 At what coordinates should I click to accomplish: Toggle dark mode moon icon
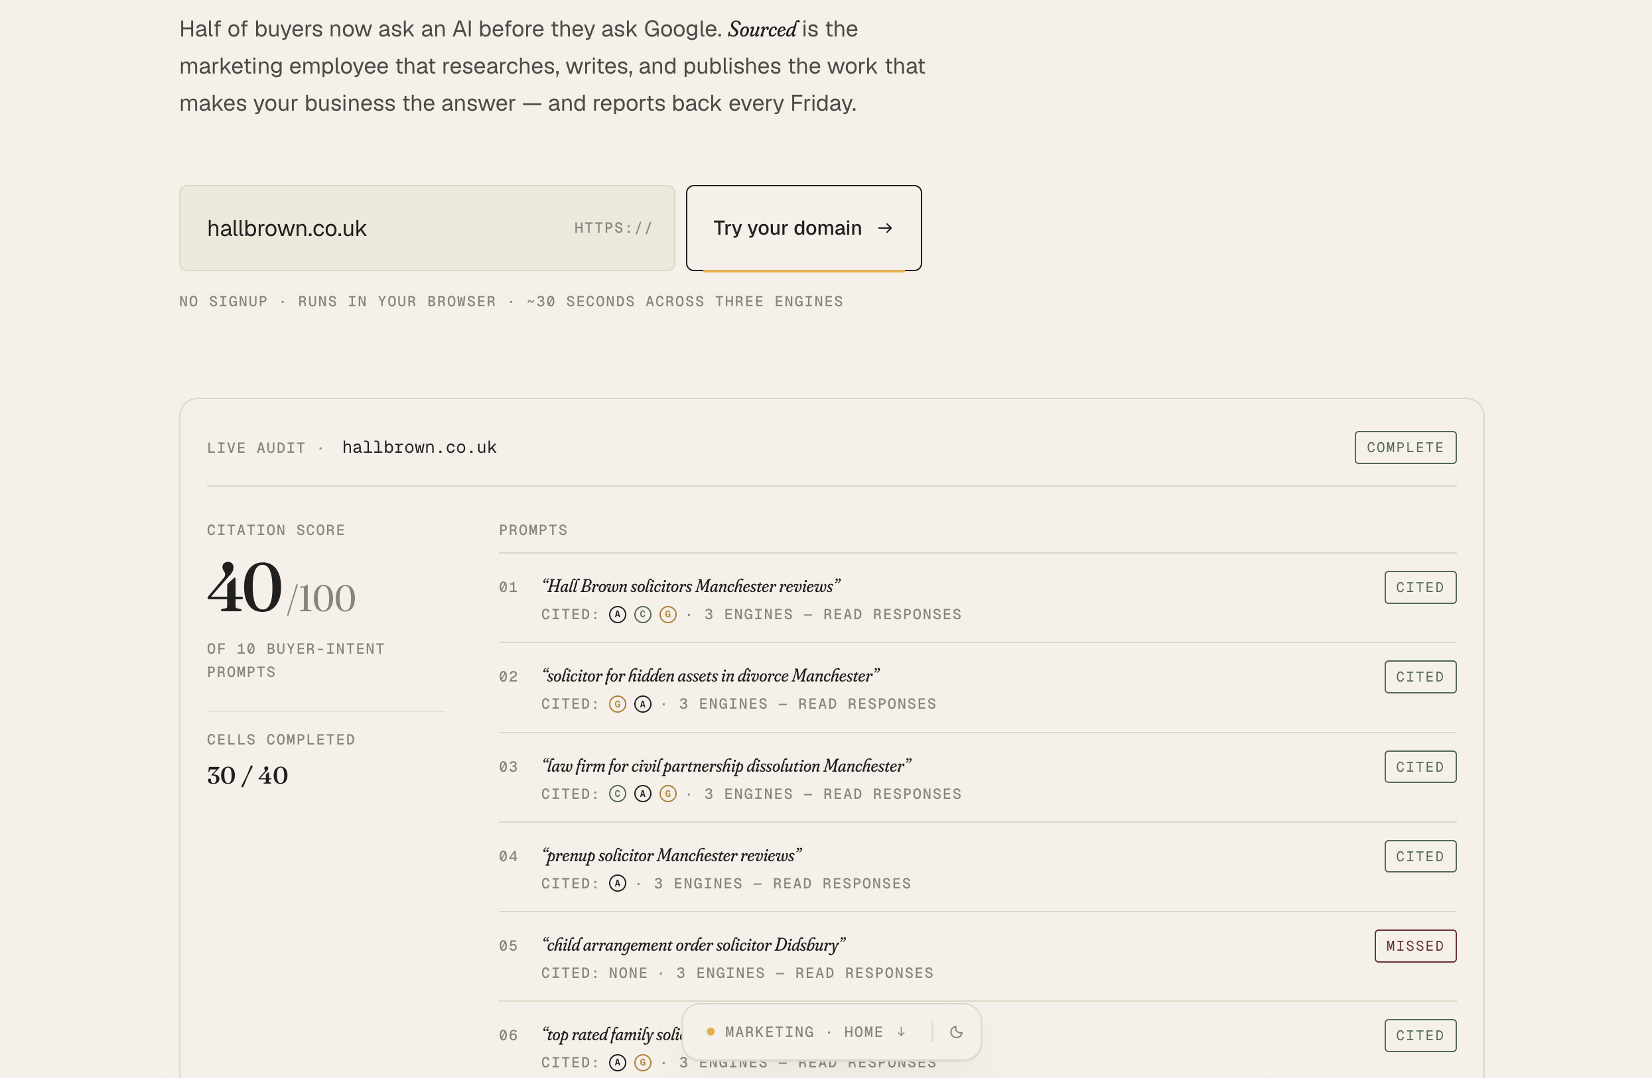click(956, 1032)
